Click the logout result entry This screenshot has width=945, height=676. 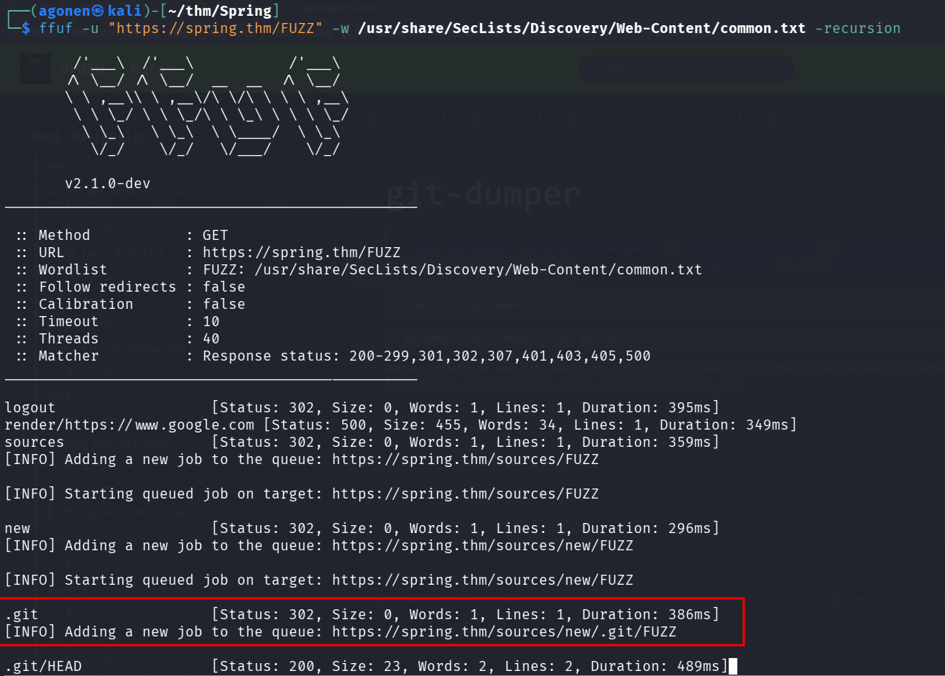pos(29,408)
